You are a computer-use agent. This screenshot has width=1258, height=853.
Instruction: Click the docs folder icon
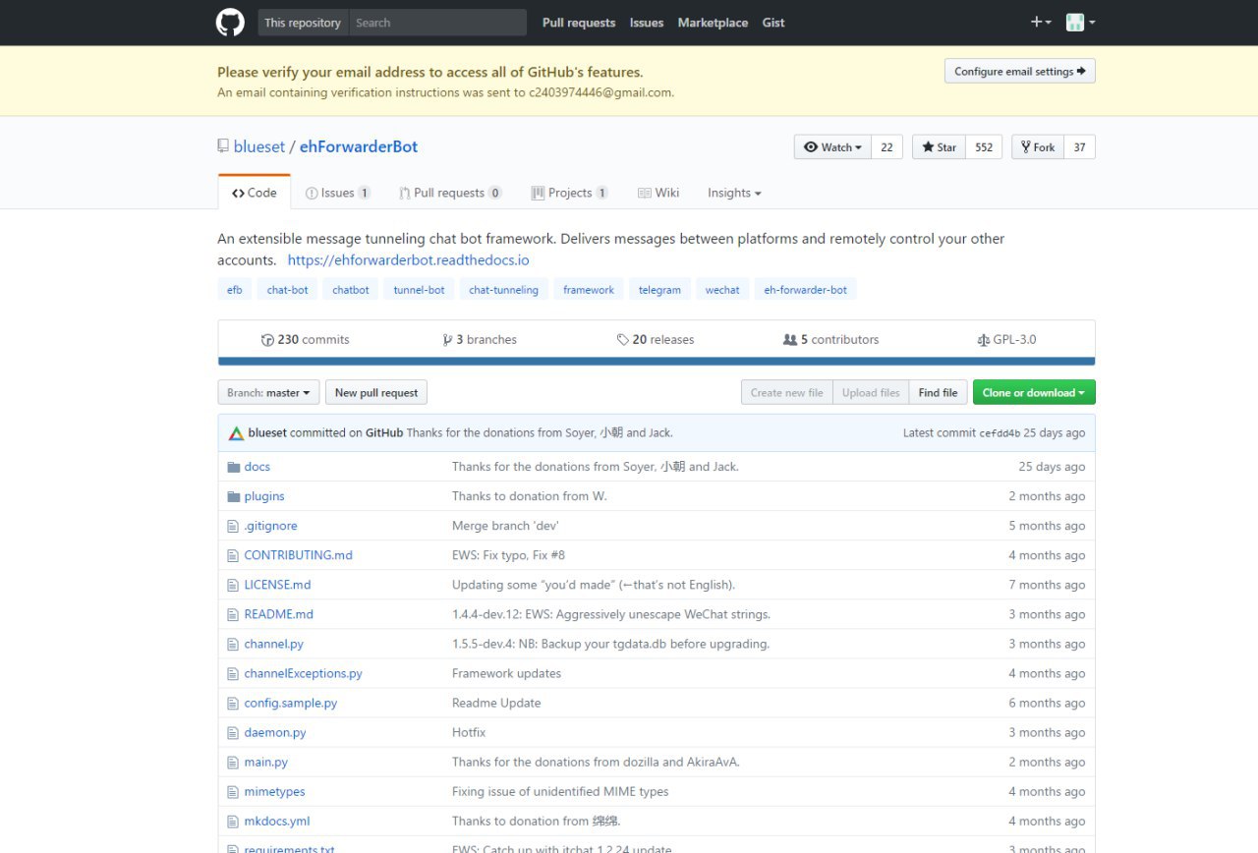coord(234,467)
